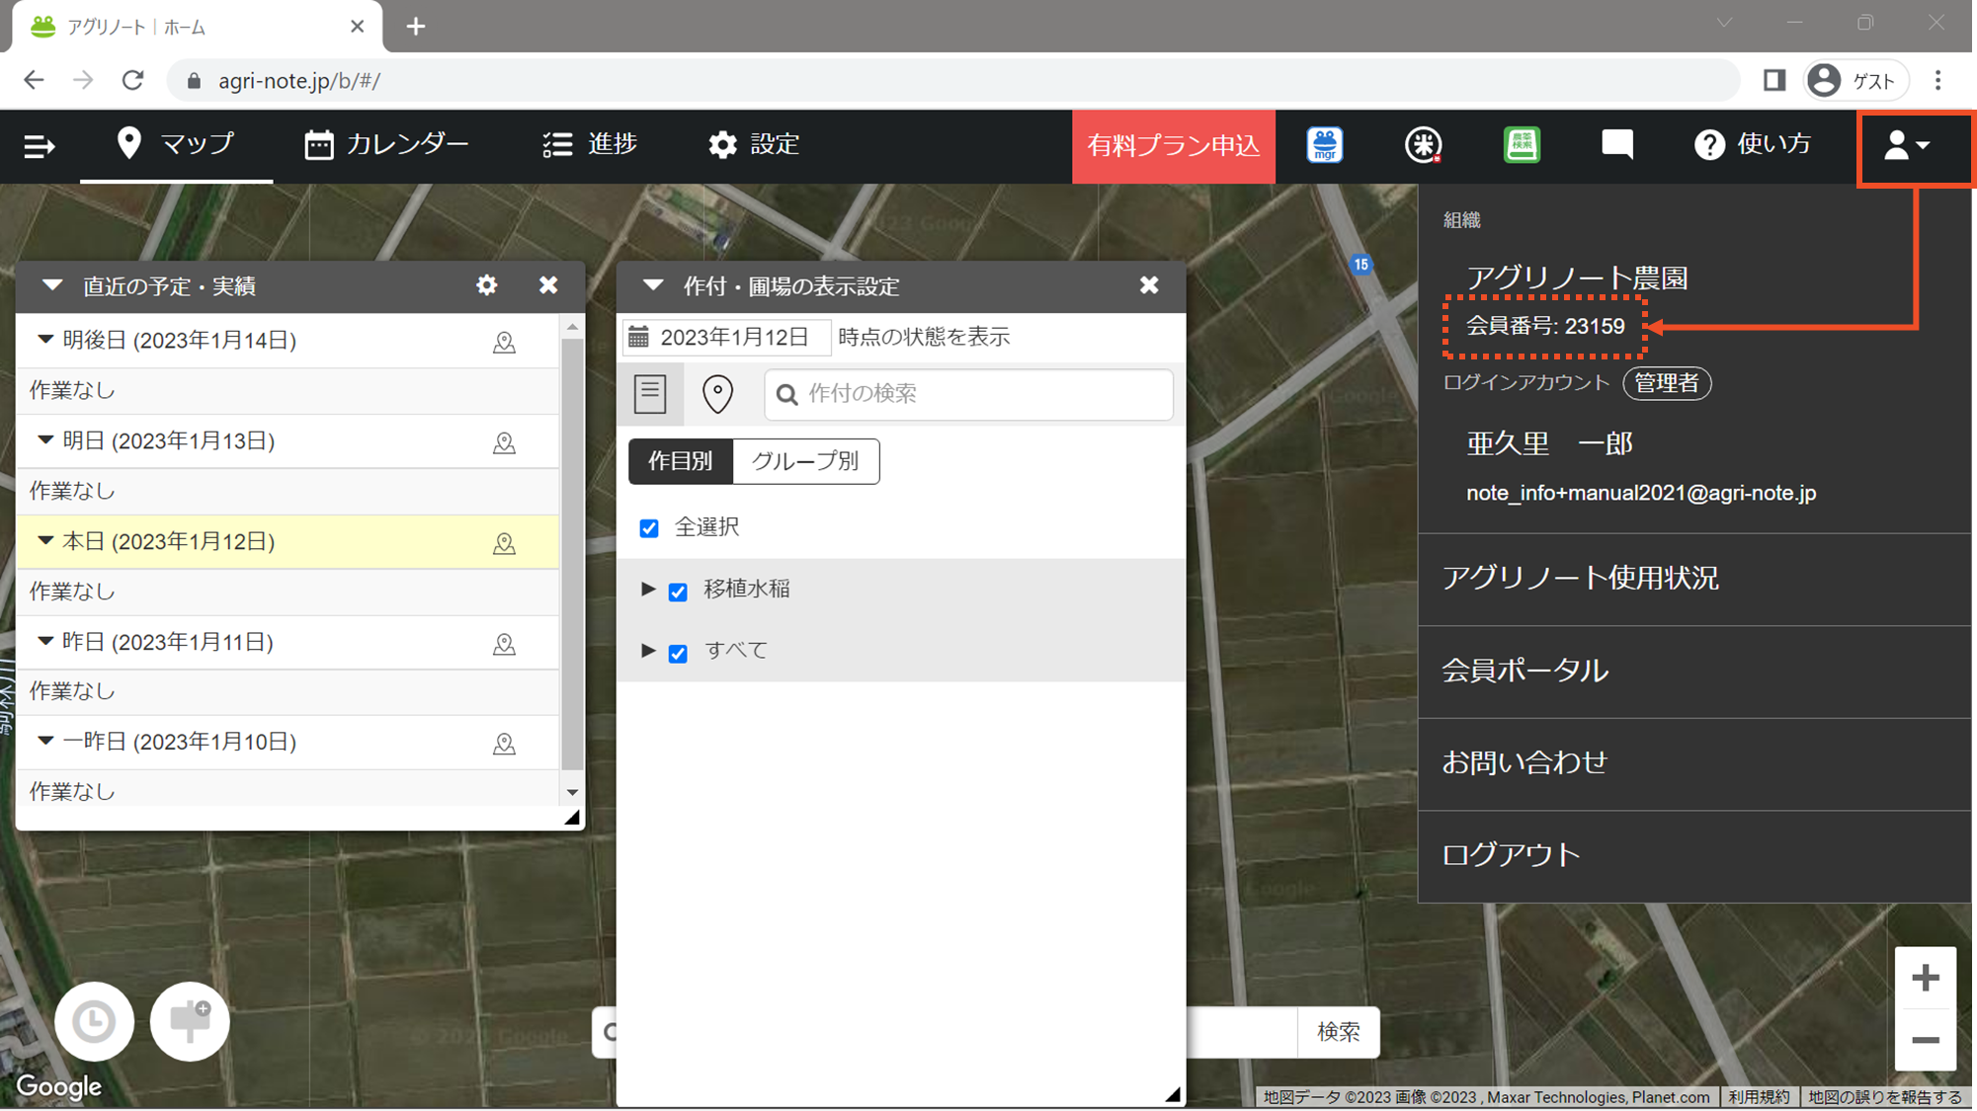
Task: Open 会員ポータル menu item
Action: [1694, 672]
